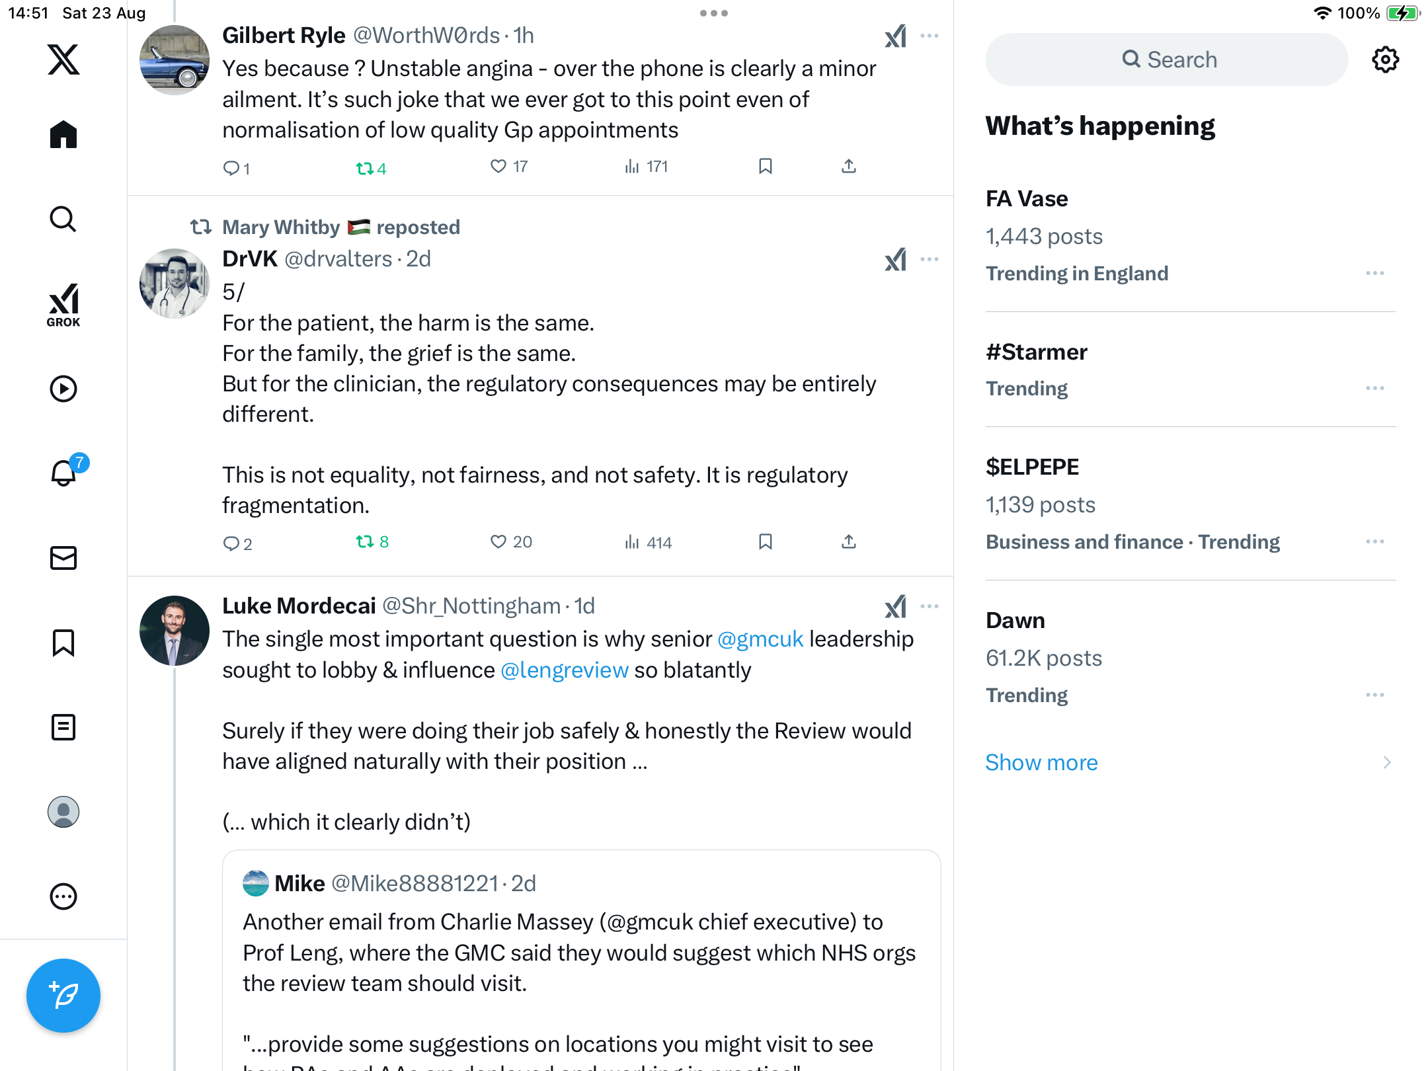Open more options for #Starmer trend
1428x1071 pixels.
[x=1374, y=388]
